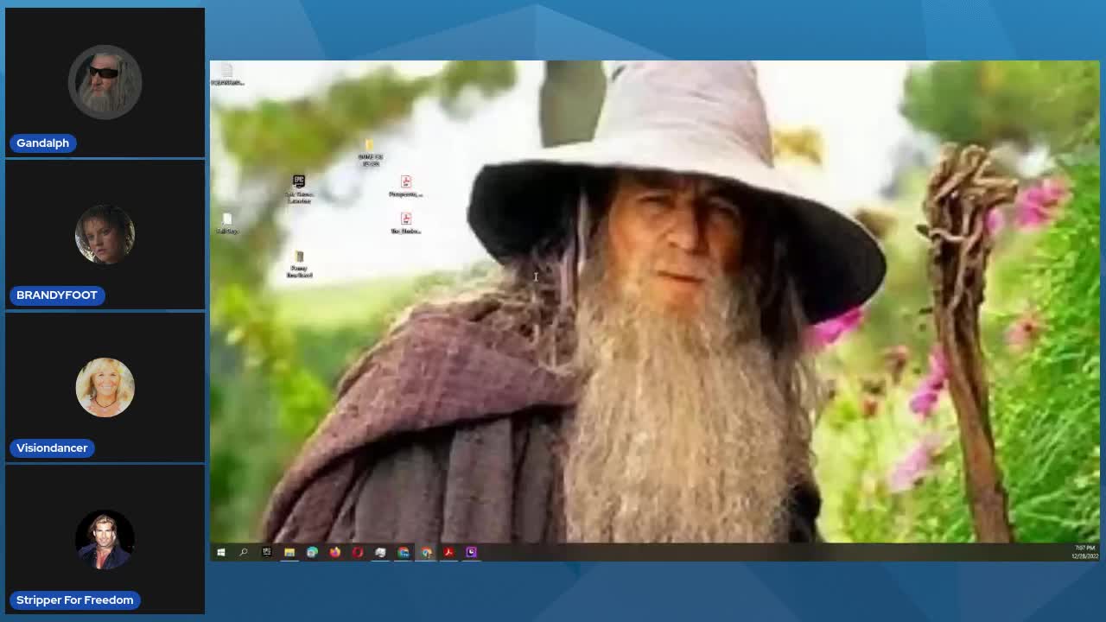This screenshot has width=1106, height=622.
Task: Click the Gandalph name label
Action: tap(42, 143)
